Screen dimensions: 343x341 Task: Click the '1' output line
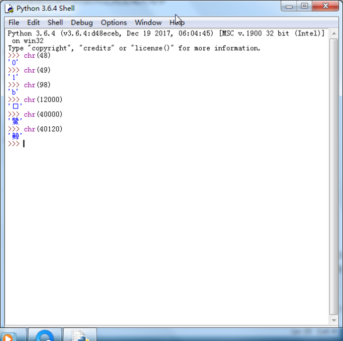[13, 77]
